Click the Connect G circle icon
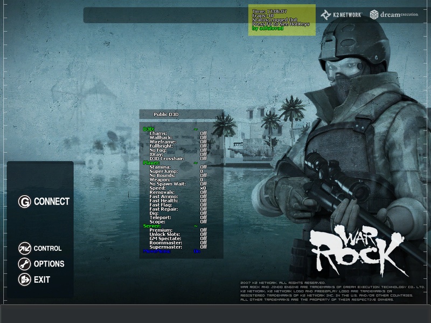Screen dimensions: 431x323 [24, 202]
